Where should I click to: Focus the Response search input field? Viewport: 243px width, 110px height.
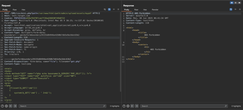coord(184,106)
